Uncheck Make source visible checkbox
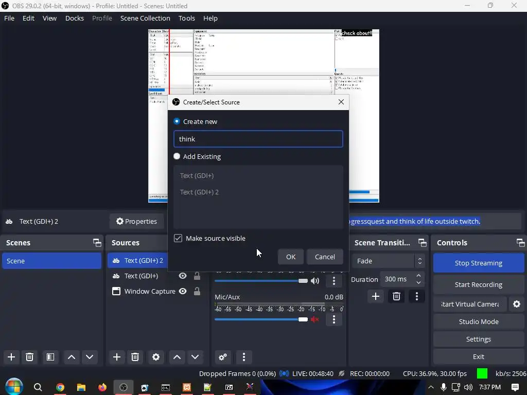The image size is (527, 395). pos(178,238)
